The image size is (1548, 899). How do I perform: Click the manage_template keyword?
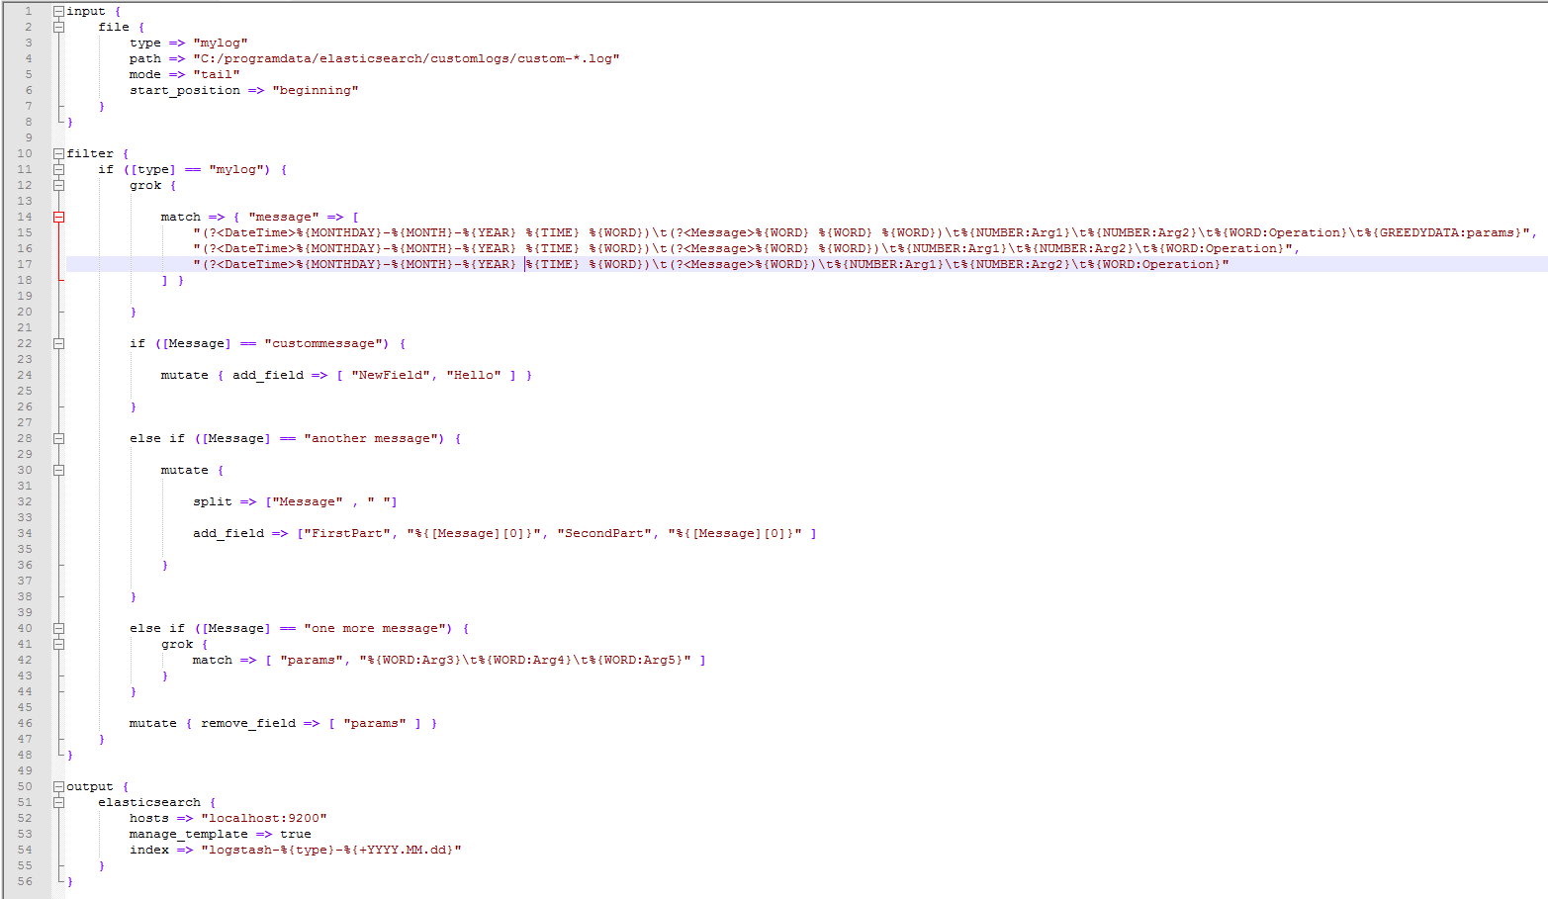point(189,834)
